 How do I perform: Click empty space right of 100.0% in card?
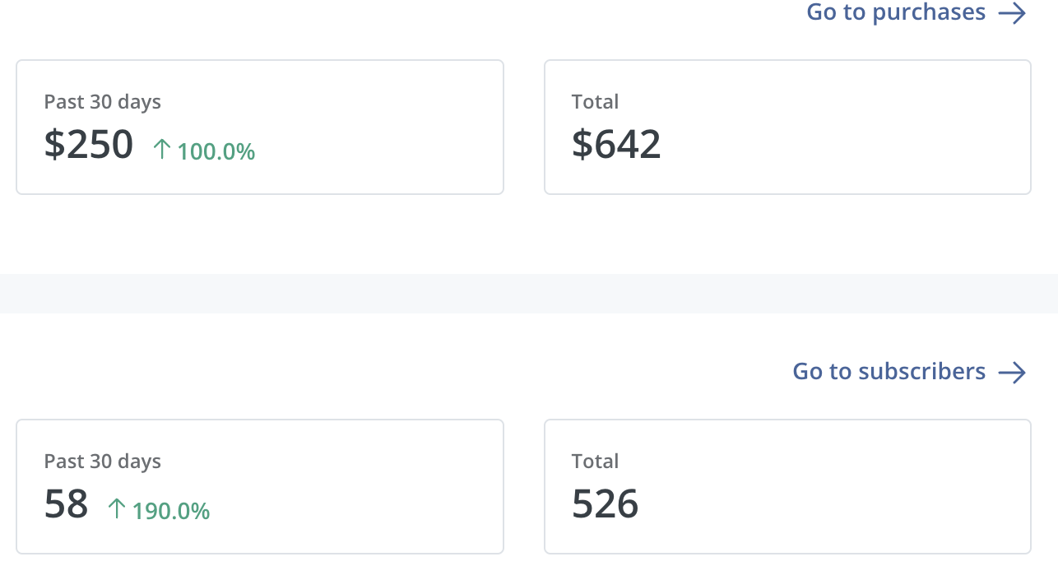(378, 148)
